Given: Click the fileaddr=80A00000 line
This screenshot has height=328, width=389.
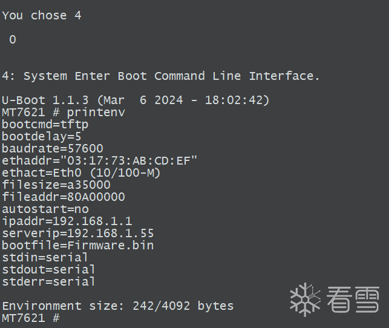Looking at the screenshot, I should pos(64,197).
